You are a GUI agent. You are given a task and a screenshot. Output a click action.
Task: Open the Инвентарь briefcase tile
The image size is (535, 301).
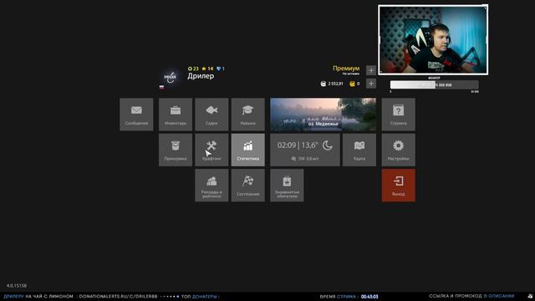pos(176,115)
